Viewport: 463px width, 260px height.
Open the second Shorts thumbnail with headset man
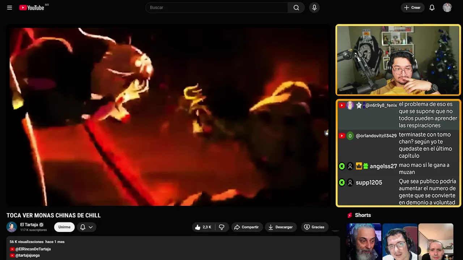pyautogui.click(x=400, y=242)
